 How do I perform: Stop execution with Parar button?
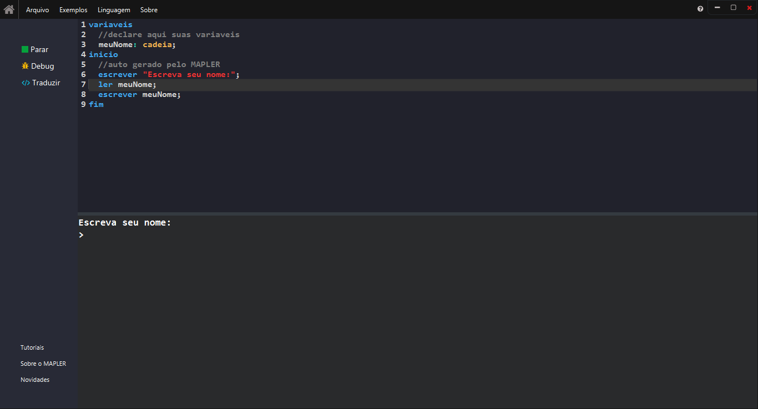pyautogui.click(x=35, y=49)
